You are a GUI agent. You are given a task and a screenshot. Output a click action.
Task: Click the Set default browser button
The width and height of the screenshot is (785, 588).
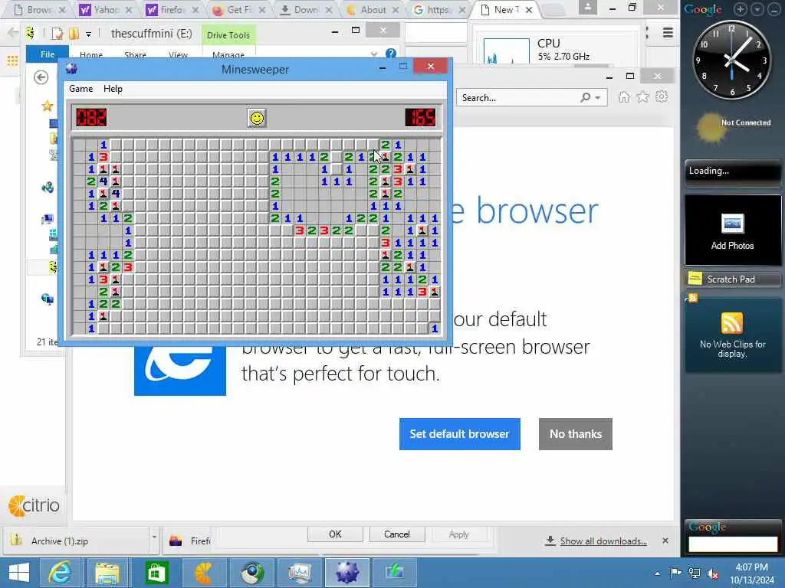pos(460,434)
